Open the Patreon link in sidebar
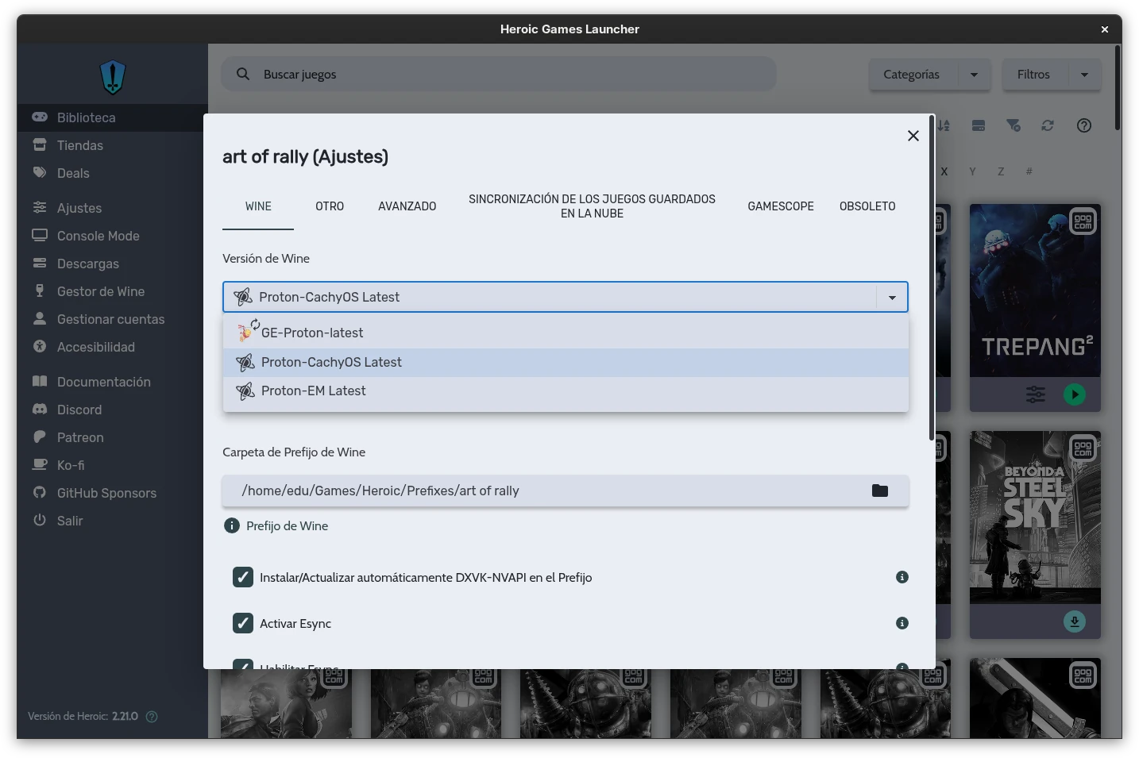Image resolution: width=1139 pixels, height=758 pixels. [x=112, y=437]
